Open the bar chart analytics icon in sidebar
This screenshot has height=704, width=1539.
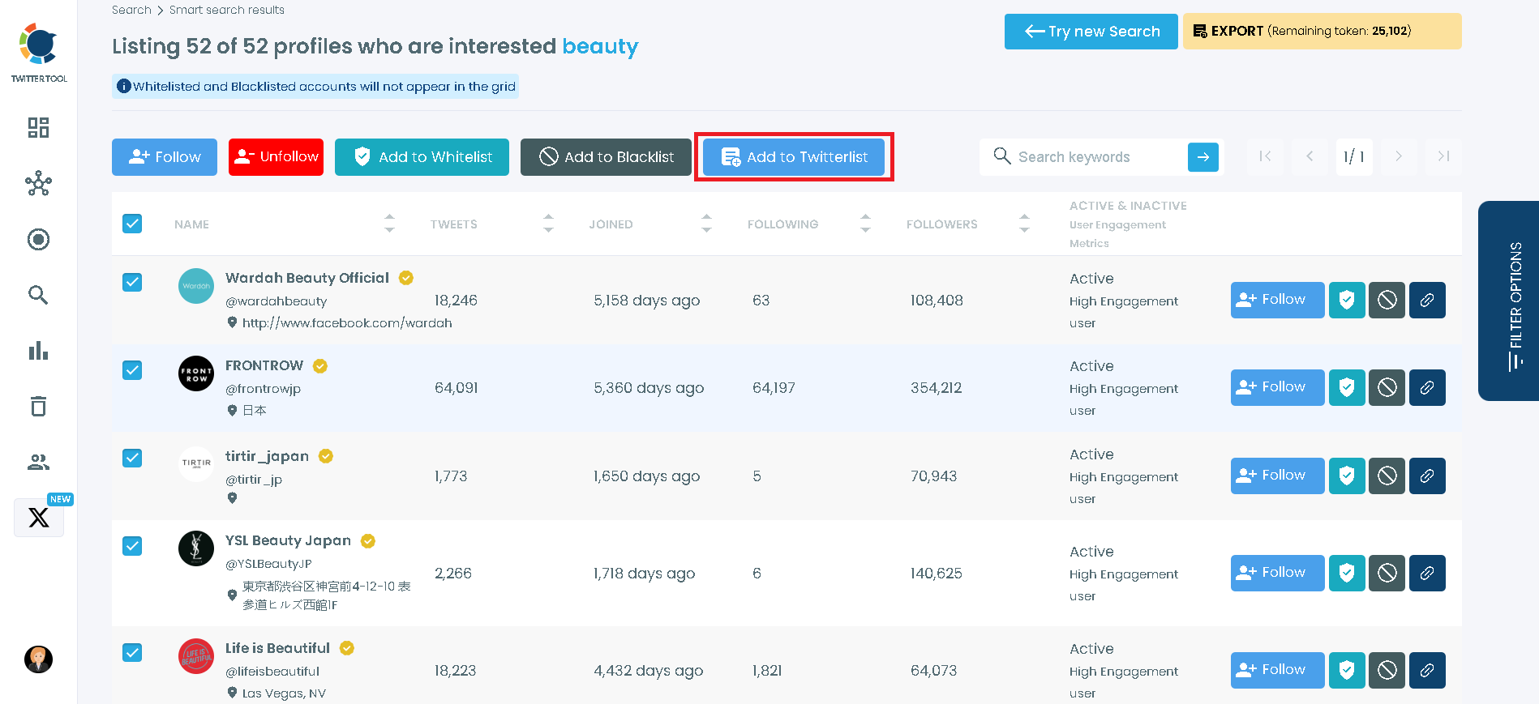click(x=38, y=351)
